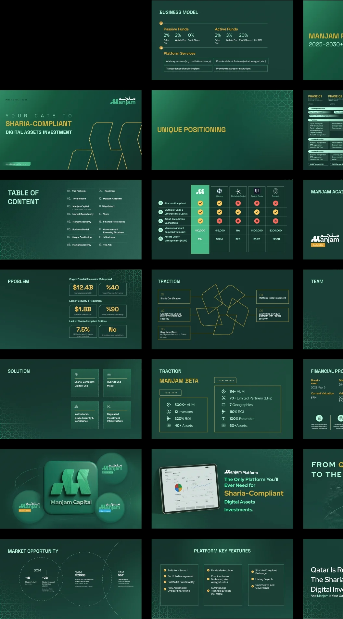Open the Problem slide
343x619 pixels.
click(71, 309)
